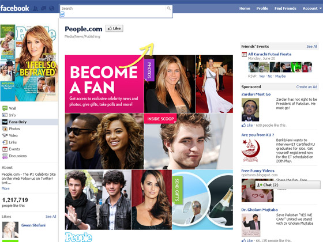RSVP Yes to the event
This screenshot has width=323, height=242.
pyautogui.click(x=262, y=76)
